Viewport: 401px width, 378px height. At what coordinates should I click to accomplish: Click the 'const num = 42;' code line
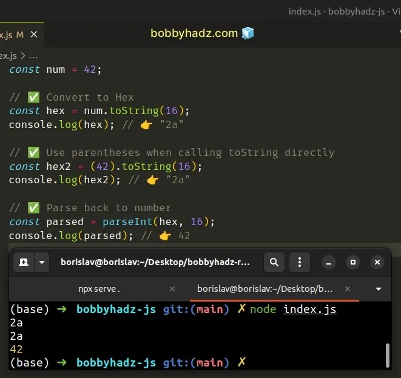point(55,70)
